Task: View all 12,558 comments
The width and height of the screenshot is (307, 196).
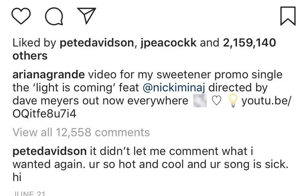Action: pyautogui.click(x=81, y=132)
